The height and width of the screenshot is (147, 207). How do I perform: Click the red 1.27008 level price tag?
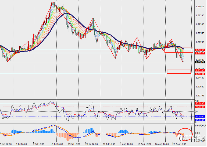[200, 50]
